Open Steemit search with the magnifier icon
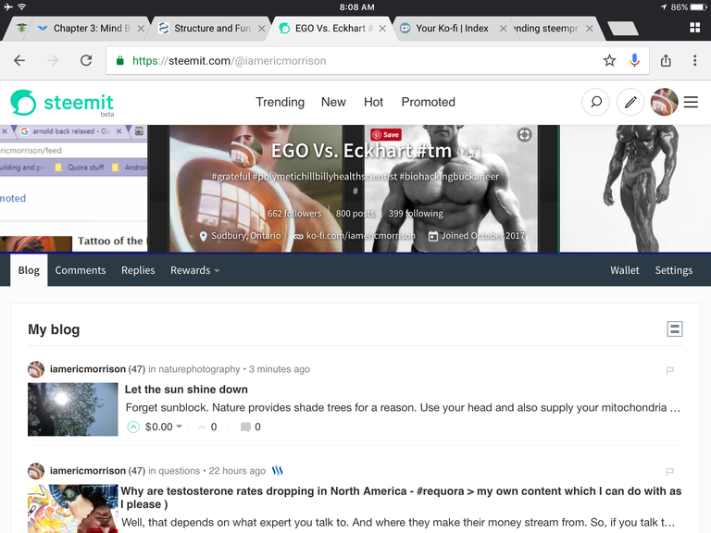The image size is (711, 533). (x=596, y=102)
